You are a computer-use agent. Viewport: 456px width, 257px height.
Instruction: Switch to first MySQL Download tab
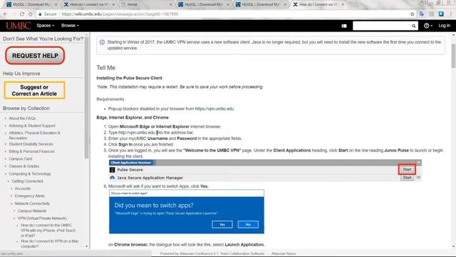(x=31, y=4)
